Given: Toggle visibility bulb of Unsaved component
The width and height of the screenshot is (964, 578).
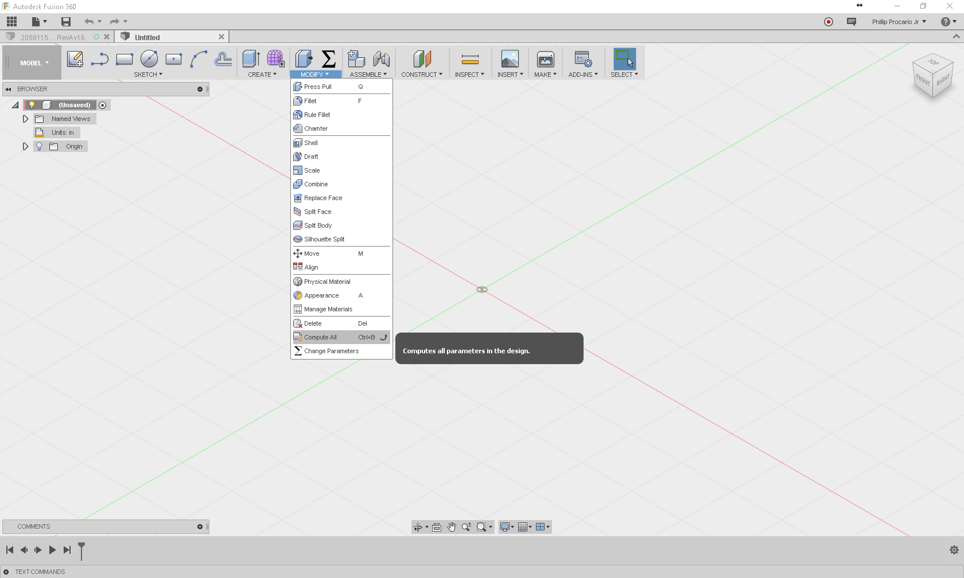Looking at the screenshot, I should pyautogui.click(x=32, y=105).
